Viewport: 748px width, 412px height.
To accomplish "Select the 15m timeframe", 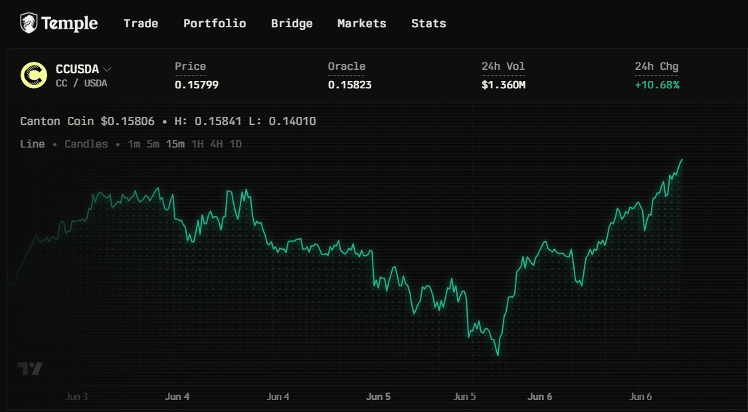I will click(x=175, y=144).
